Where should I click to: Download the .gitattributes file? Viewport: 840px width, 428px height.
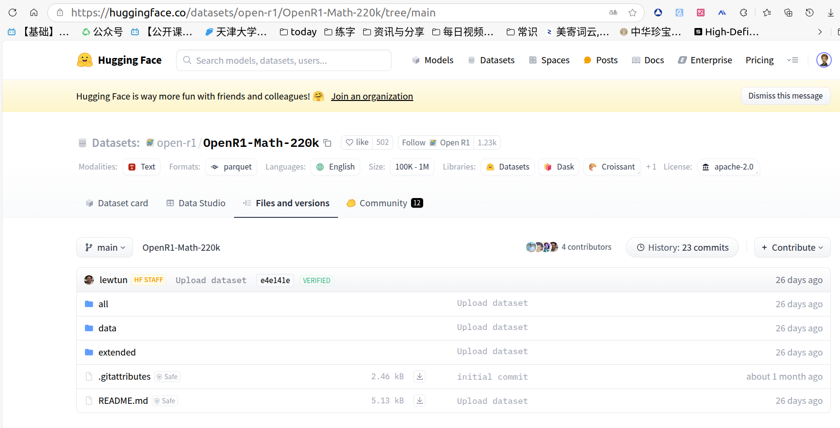(x=420, y=376)
